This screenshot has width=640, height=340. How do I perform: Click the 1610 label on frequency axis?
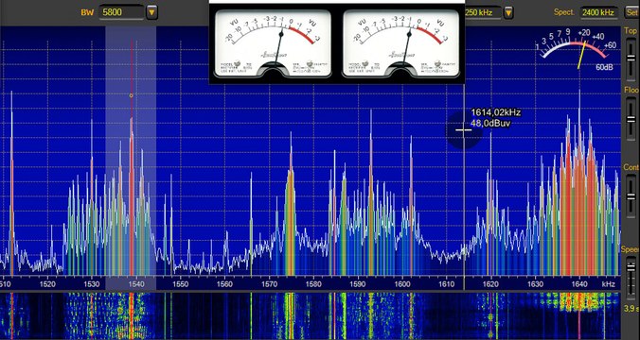point(446,284)
